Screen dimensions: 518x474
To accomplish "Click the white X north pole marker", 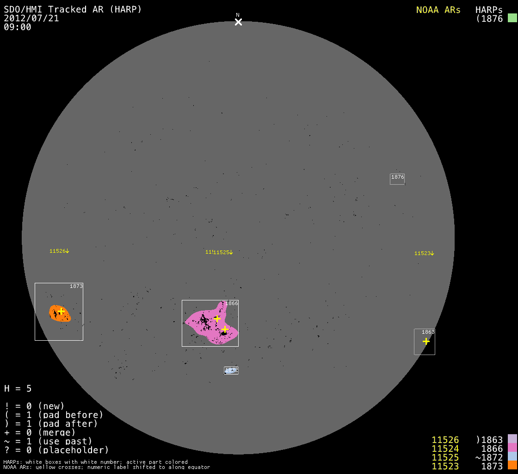I will click(238, 22).
